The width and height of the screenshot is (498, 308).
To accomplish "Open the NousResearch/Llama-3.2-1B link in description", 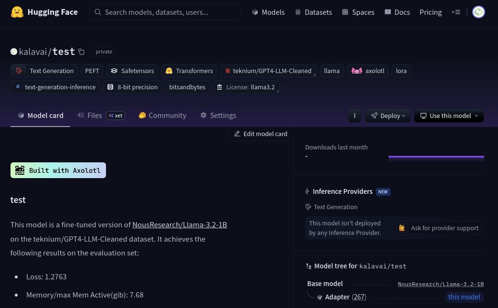I will point(180,224).
